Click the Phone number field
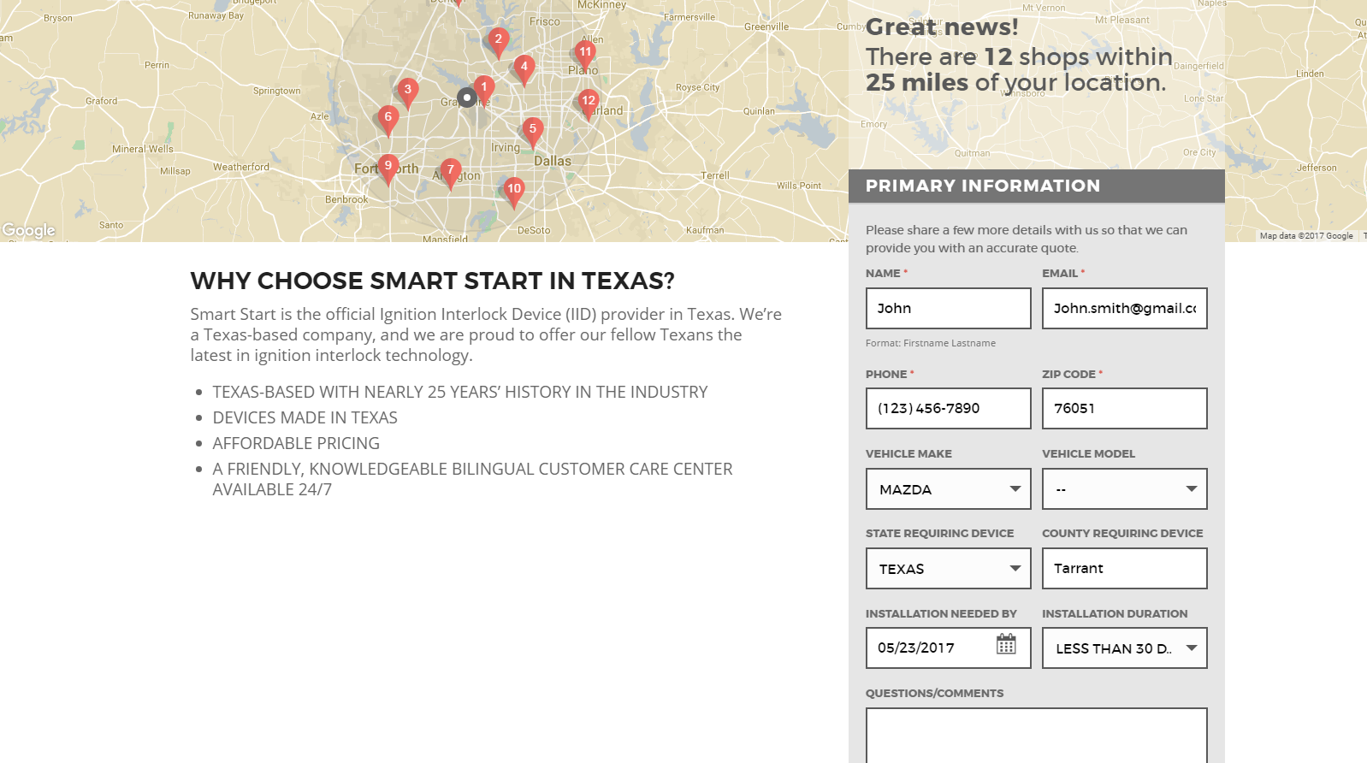1367x763 pixels. [948, 409]
